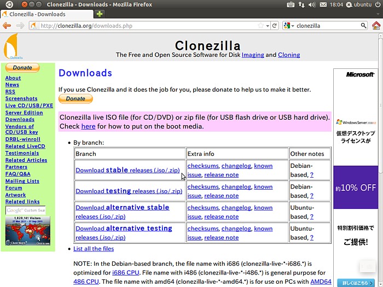
Task: Open the Related LiveCD link
Action: 25,146
